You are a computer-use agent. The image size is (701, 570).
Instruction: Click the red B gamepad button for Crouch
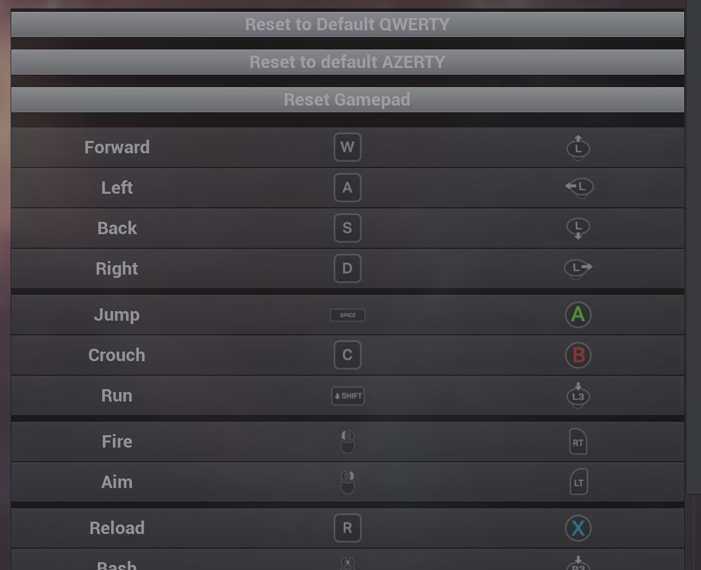pyautogui.click(x=578, y=355)
